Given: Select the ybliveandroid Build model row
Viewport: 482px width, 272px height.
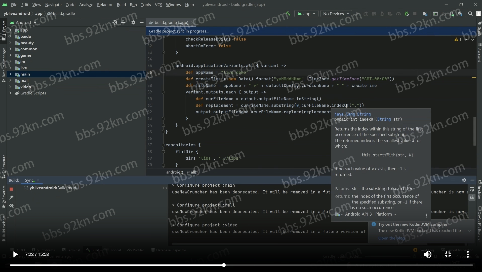Looking at the screenshot, I should 92,188.
